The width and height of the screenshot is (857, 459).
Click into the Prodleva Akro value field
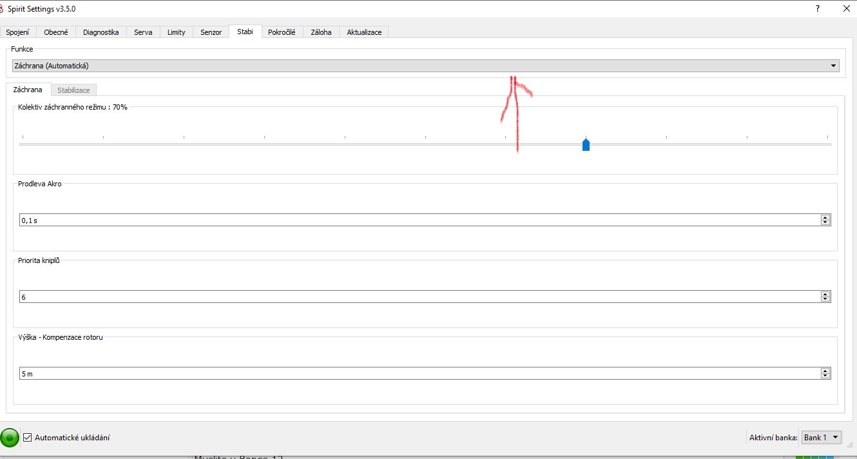[x=419, y=220]
